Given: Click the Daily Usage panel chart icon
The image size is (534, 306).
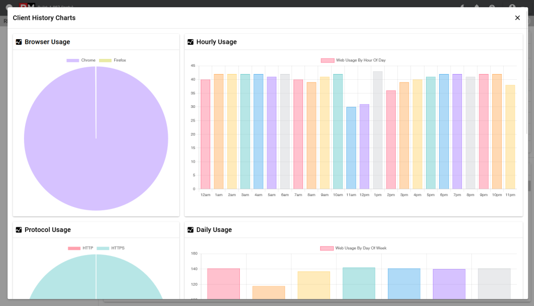Looking at the screenshot, I should point(191,229).
